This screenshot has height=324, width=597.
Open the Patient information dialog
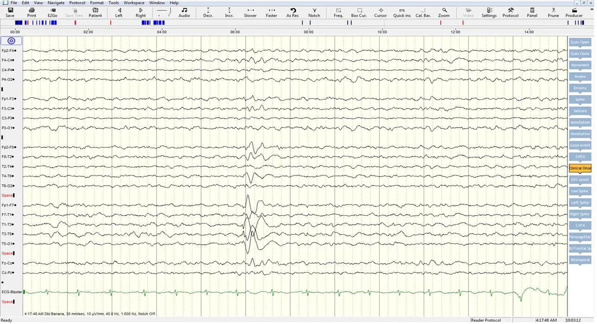[95, 12]
